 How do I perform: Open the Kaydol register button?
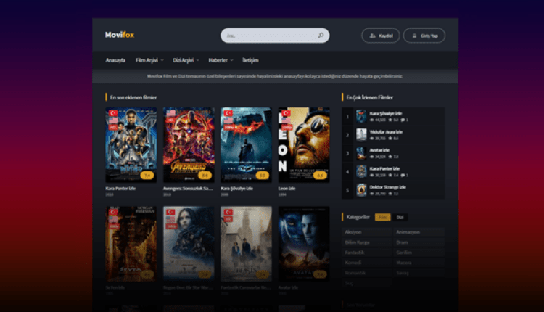click(381, 36)
